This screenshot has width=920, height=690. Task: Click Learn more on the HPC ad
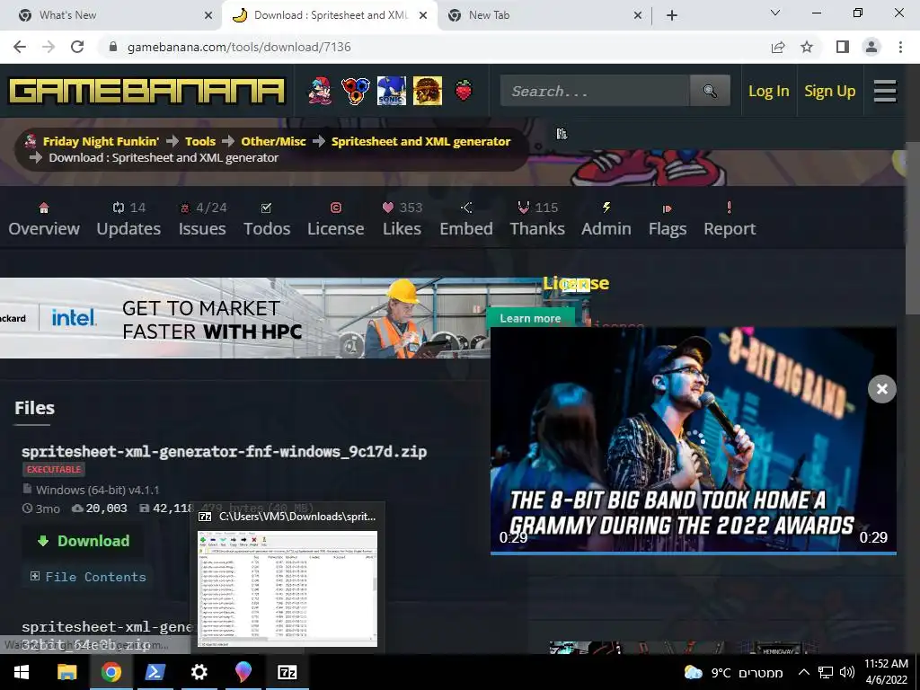click(530, 318)
